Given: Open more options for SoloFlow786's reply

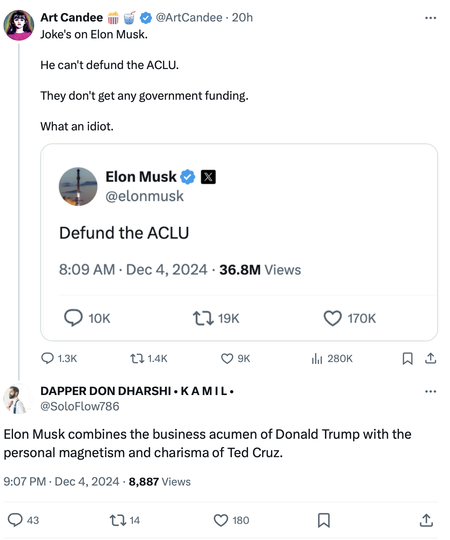Looking at the screenshot, I should (x=431, y=392).
